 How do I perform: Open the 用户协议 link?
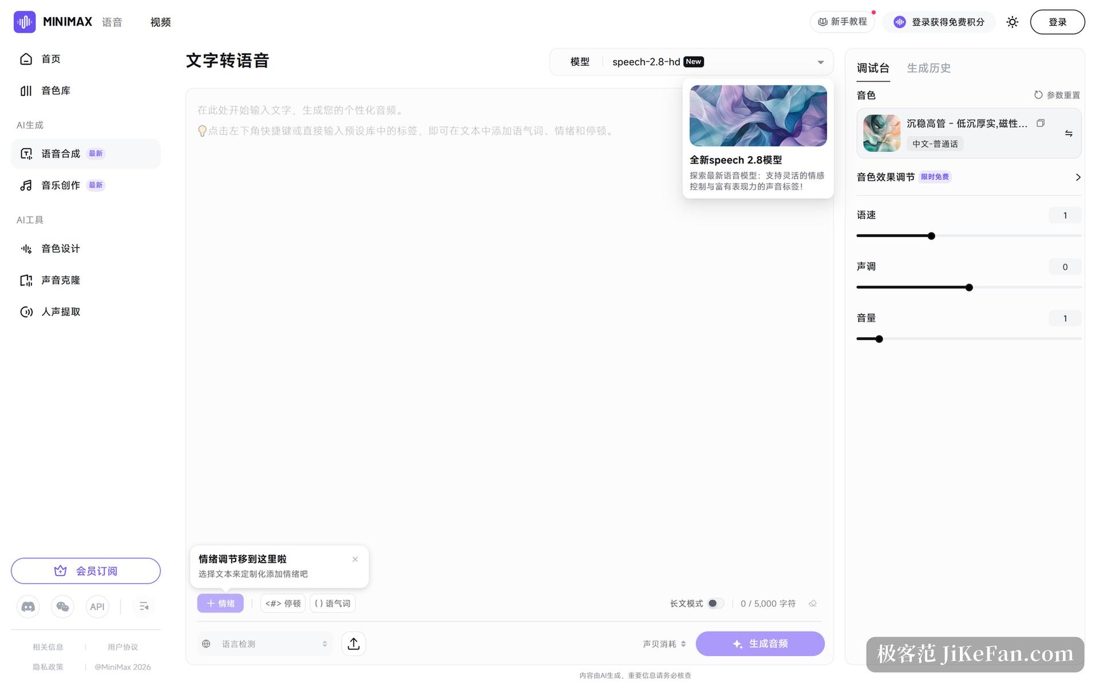(122, 647)
